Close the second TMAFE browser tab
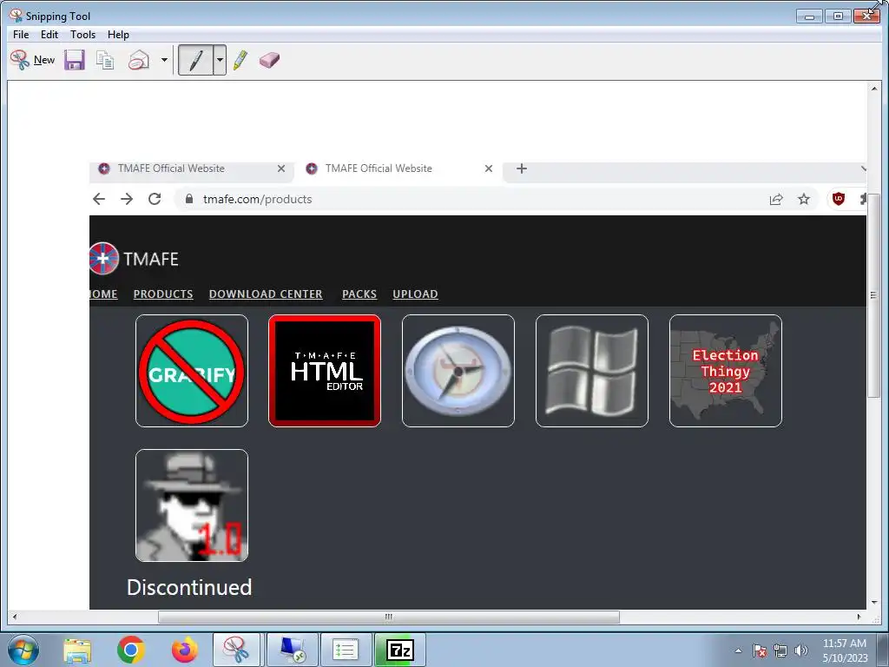889x667 pixels. [x=489, y=168]
